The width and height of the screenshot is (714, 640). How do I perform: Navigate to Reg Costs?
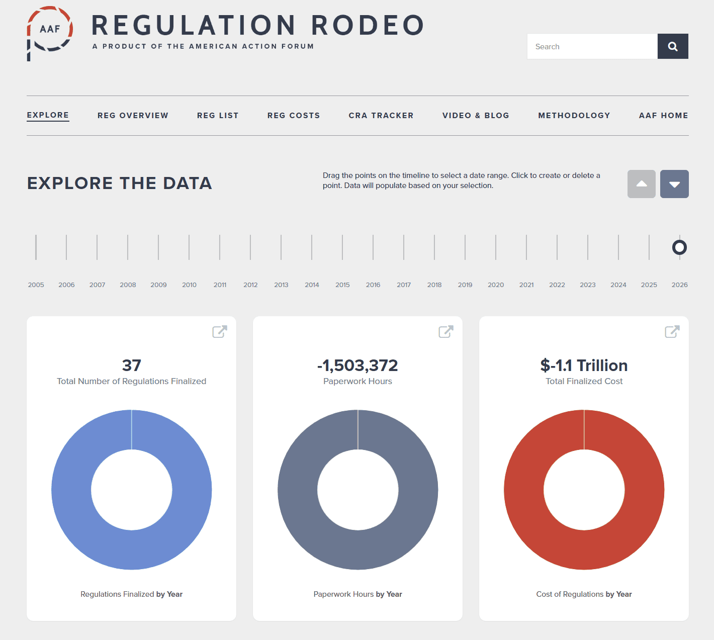[x=294, y=116]
